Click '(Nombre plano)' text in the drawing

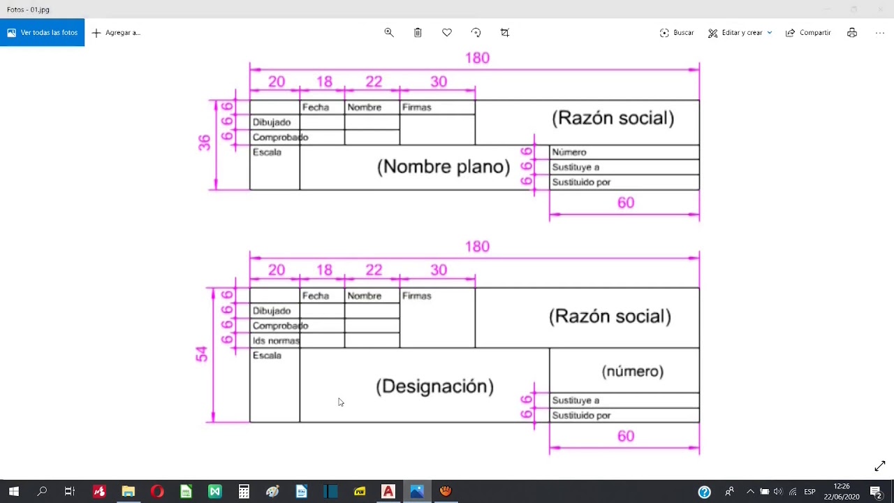[444, 167]
